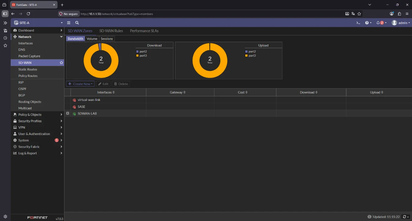Toggle the FortiGate hamburger menu icon

69,23
